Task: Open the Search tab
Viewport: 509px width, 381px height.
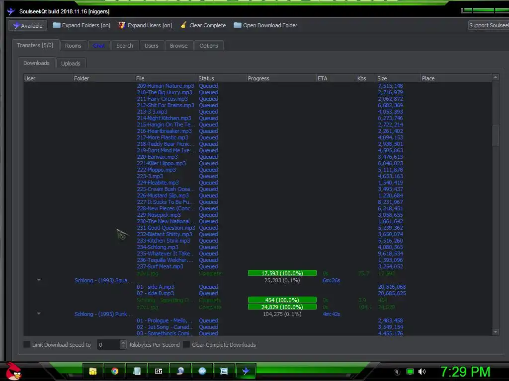Action: coord(125,46)
